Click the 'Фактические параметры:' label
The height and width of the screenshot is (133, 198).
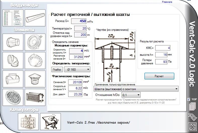[71, 76]
